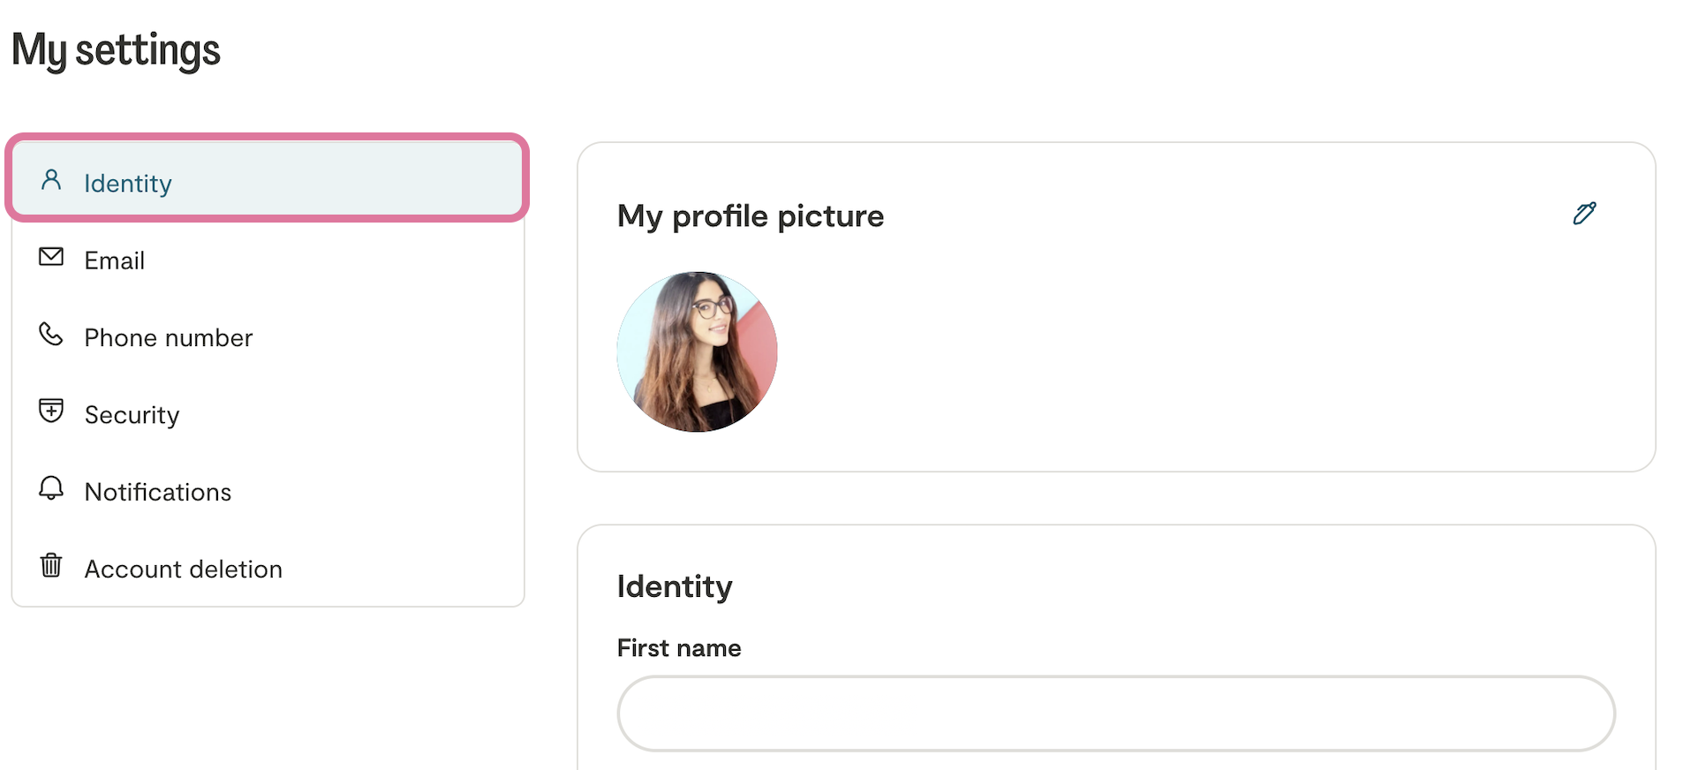
Task: Focus the First name text field
Action: tap(1116, 713)
